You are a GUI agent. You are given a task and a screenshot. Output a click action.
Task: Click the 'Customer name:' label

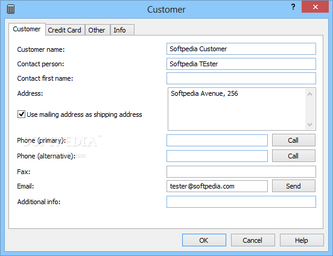[41, 49]
